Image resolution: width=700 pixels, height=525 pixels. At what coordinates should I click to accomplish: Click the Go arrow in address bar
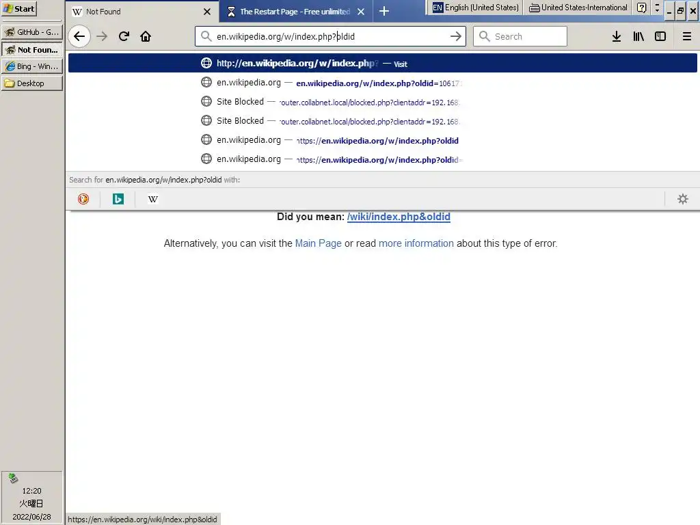tap(456, 37)
